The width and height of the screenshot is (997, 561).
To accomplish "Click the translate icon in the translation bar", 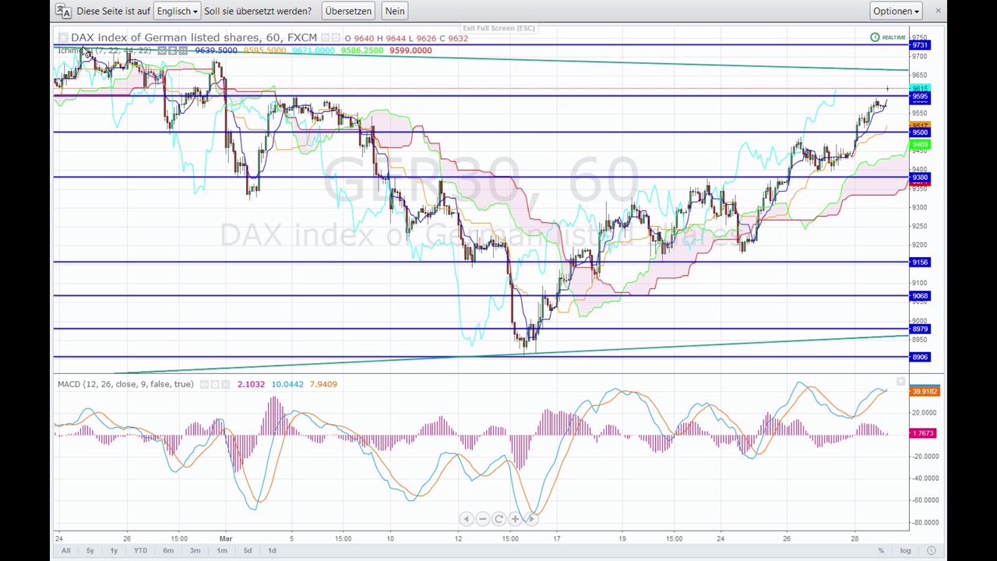I will click(63, 11).
